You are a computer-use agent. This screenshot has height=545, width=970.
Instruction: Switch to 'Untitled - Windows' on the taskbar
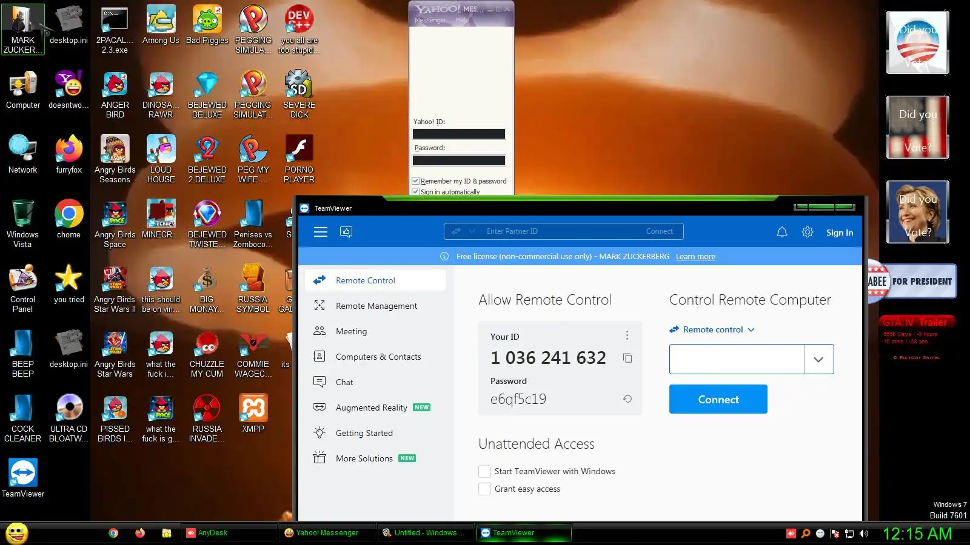point(425,533)
